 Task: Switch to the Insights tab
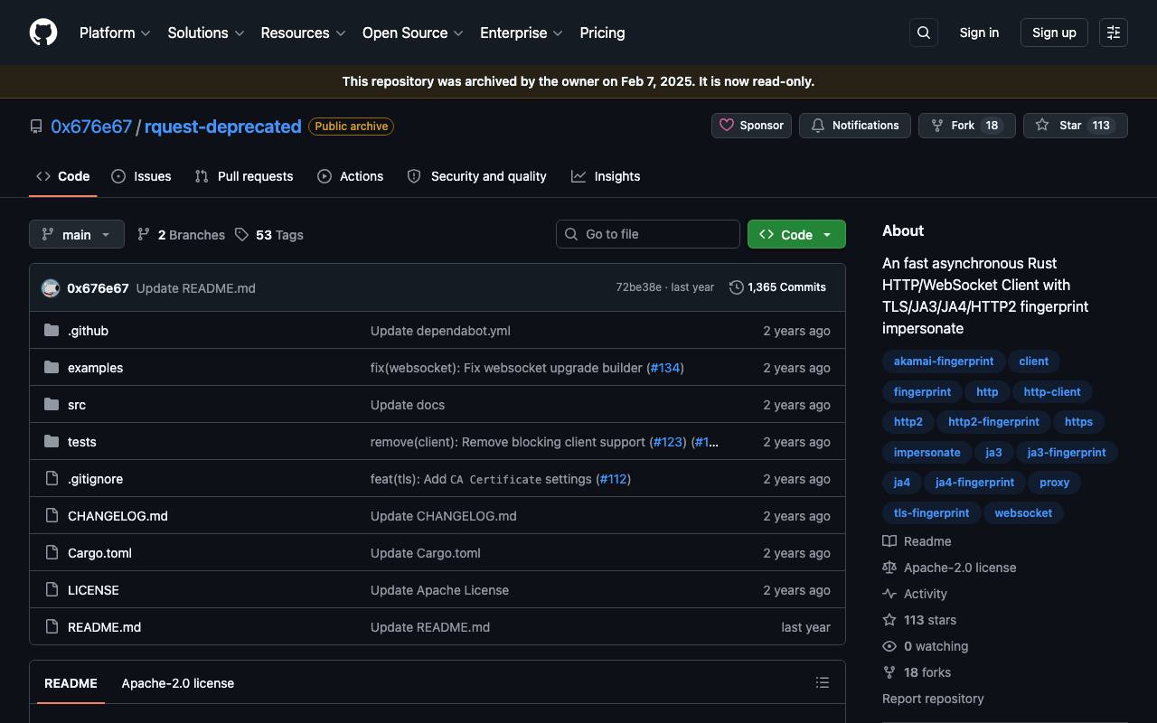(x=606, y=176)
